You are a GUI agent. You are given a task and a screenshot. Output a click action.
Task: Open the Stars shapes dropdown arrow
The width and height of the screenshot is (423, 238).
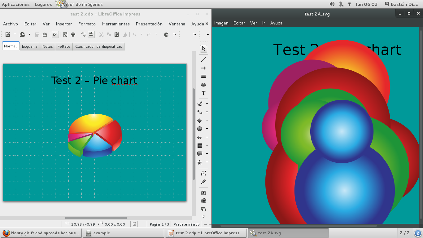tap(207, 162)
